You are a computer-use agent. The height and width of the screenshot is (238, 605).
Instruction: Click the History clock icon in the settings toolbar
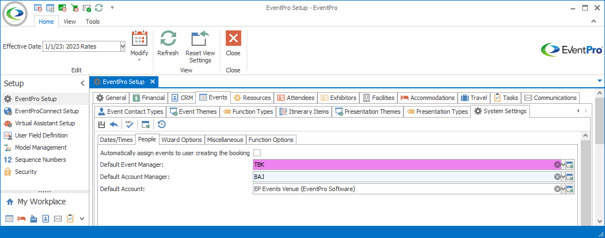click(x=162, y=124)
